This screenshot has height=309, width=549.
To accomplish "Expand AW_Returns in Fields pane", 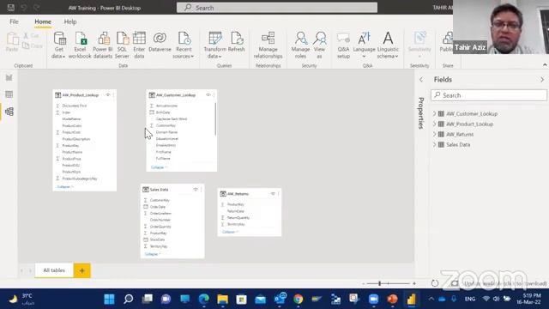I will point(435,134).
